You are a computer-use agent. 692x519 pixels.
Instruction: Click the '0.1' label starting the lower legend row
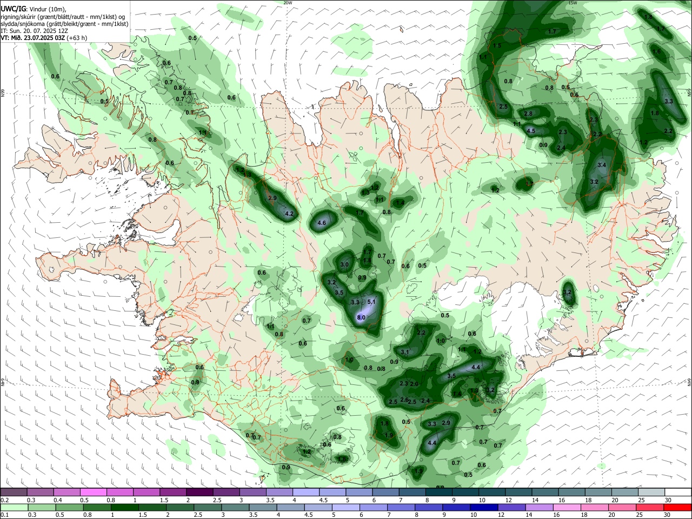(4, 515)
